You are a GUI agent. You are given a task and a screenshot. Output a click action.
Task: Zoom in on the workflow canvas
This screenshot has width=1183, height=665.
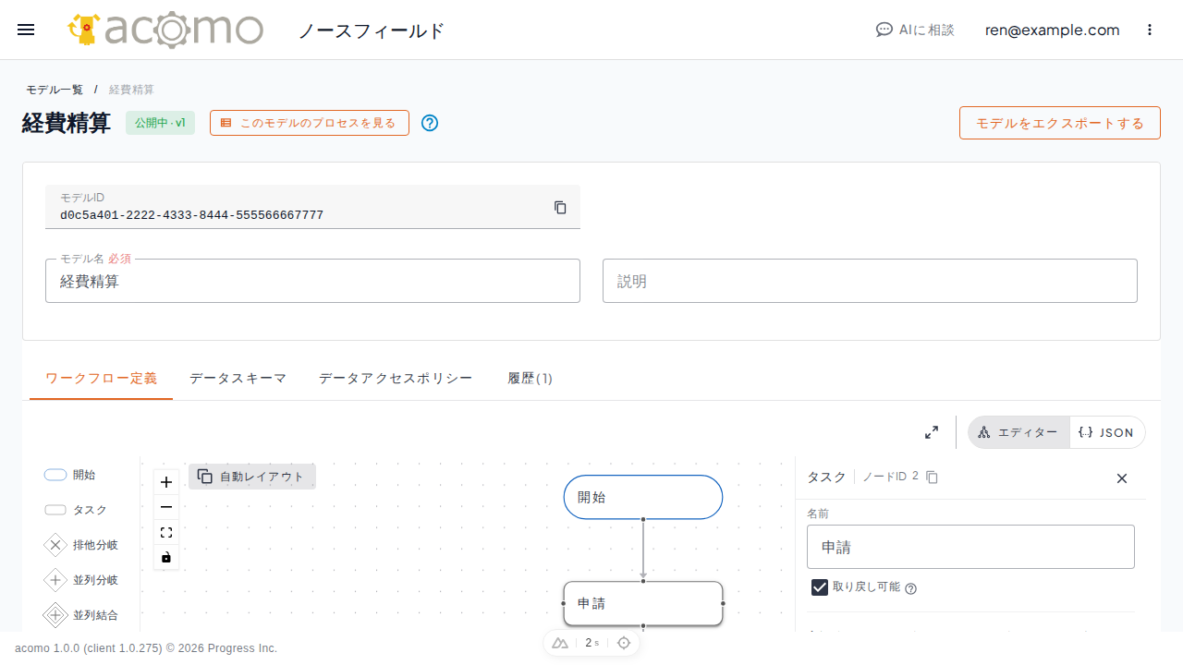click(166, 482)
